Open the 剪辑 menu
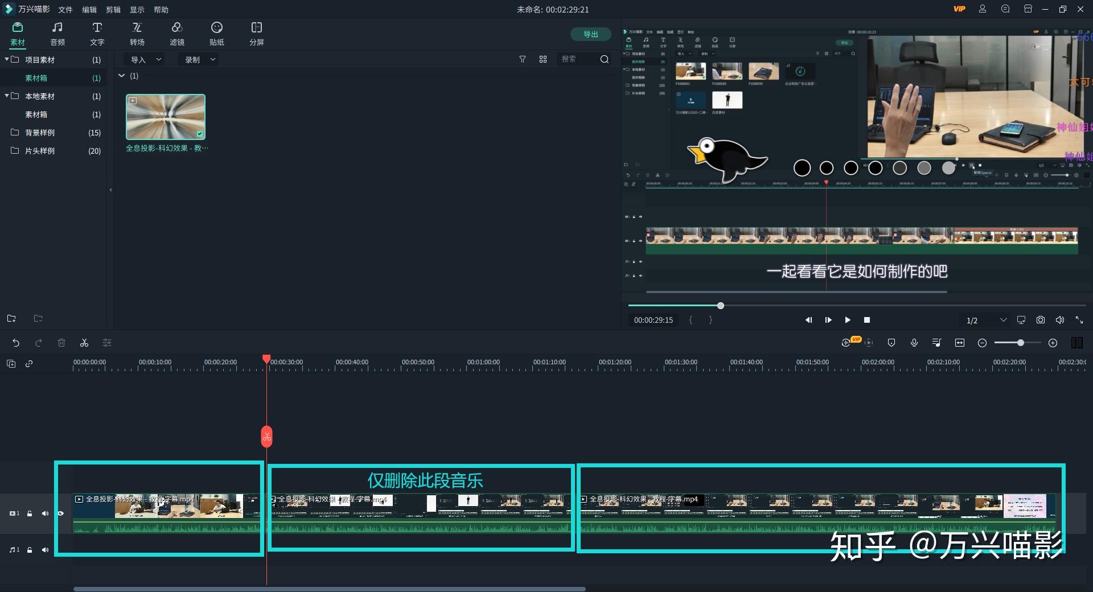The image size is (1093, 592). coord(113,10)
